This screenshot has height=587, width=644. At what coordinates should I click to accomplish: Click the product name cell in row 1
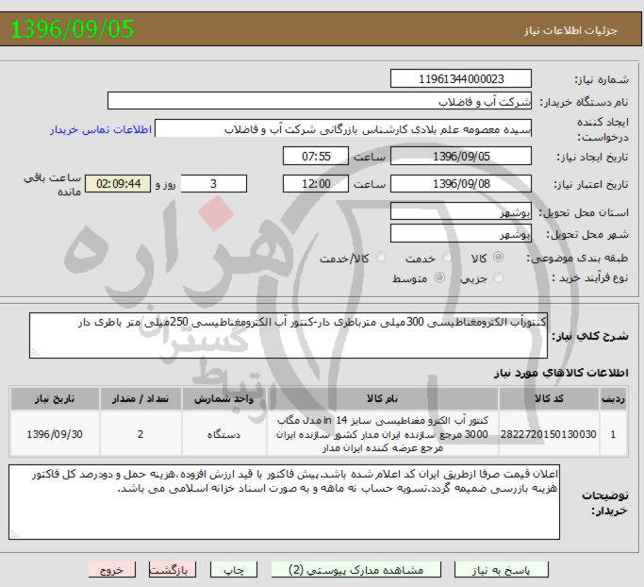(383, 434)
